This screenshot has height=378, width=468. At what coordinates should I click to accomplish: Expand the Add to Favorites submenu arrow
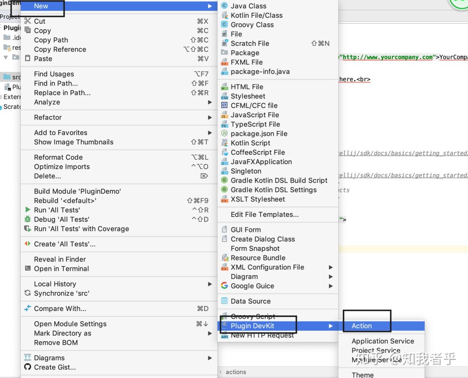210,132
